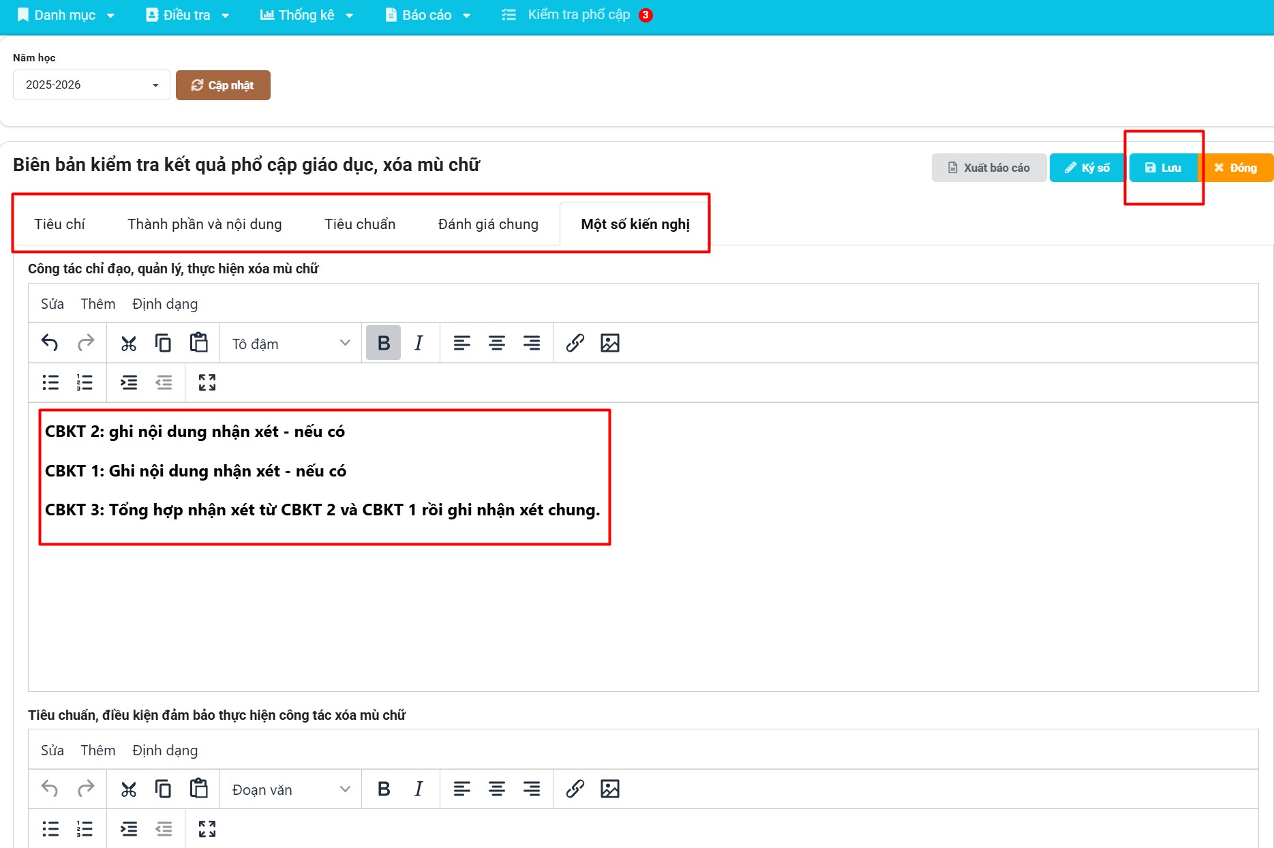Click the Xuất báo cáo button
The height and width of the screenshot is (848, 1274).
click(x=988, y=168)
